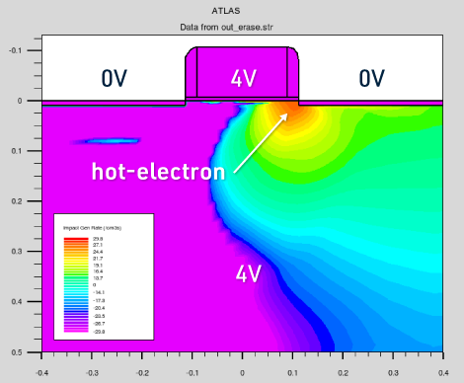The width and height of the screenshot is (464, 383).
Task: Click the 0.4 vertical axis label
Action: [17, 302]
